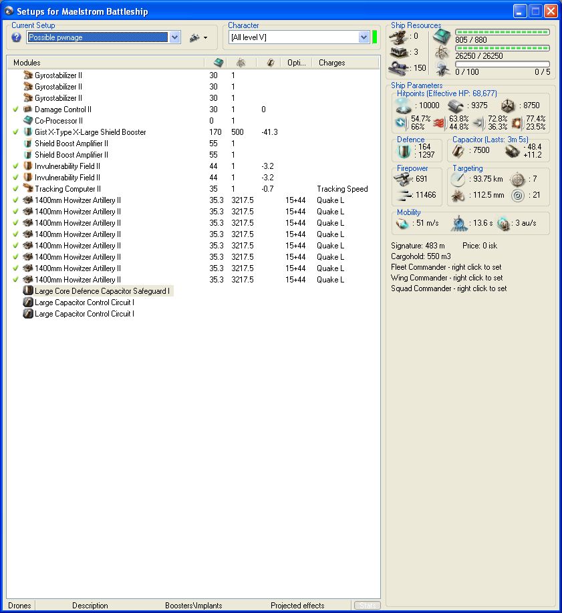Switch to the Projected effects tab
Viewport: 562px width, 613px height.
[x=297, y=605]
